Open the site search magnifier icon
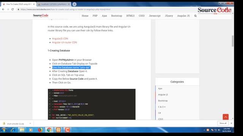Image resolution: width=243 pixels, height=136 pixels. coord(196,16)
